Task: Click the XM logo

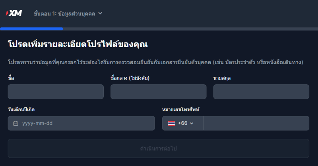Action: click(14, 13)
